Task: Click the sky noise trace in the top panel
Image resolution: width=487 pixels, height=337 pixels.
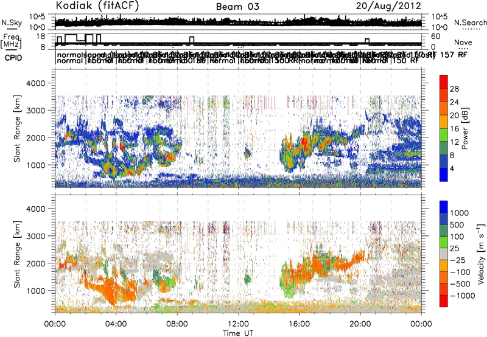Action: click(x=238, y=23)
